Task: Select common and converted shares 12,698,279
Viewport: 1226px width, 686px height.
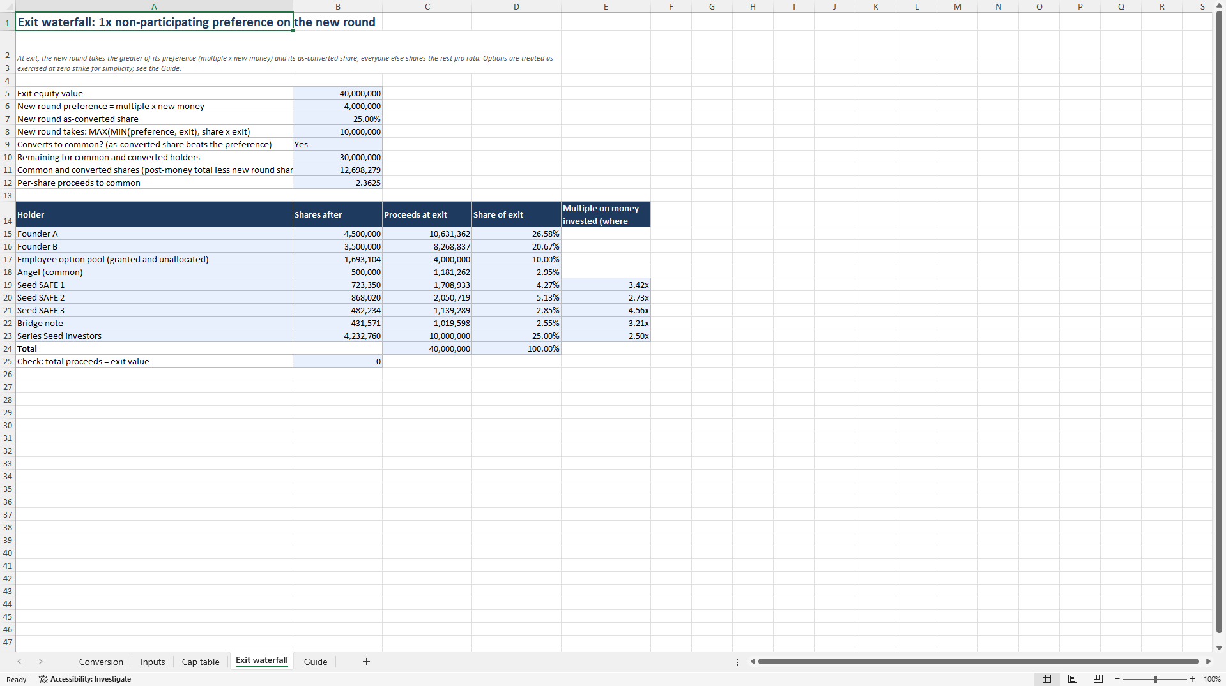Action: 338,170
